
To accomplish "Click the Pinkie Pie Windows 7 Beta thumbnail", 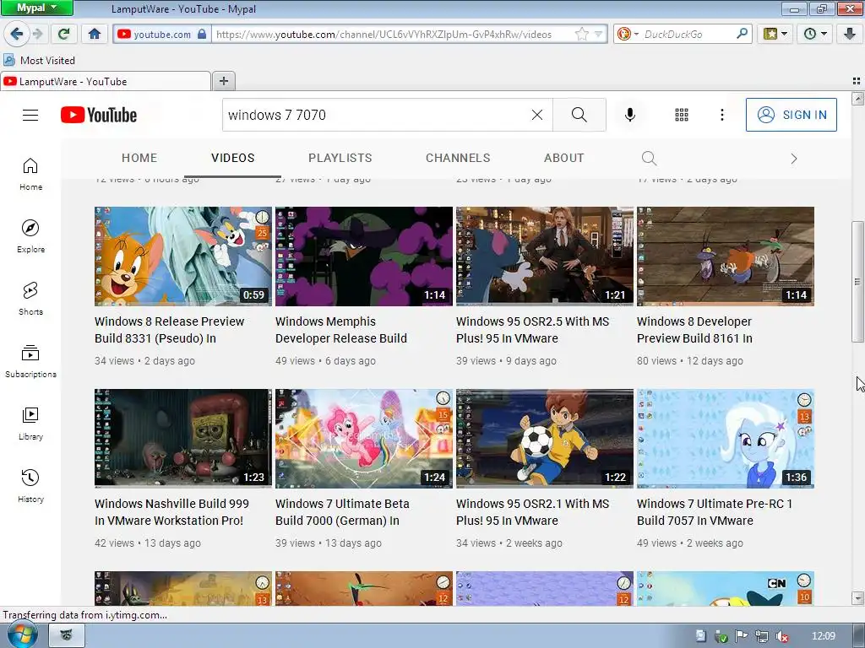I will (364, 439).
